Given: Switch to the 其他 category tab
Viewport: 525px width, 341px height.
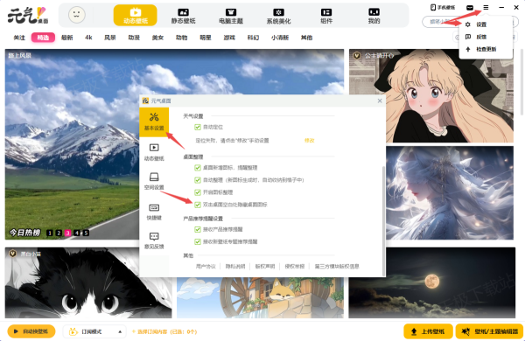Looking at the screenshot, I should [306, 38].
